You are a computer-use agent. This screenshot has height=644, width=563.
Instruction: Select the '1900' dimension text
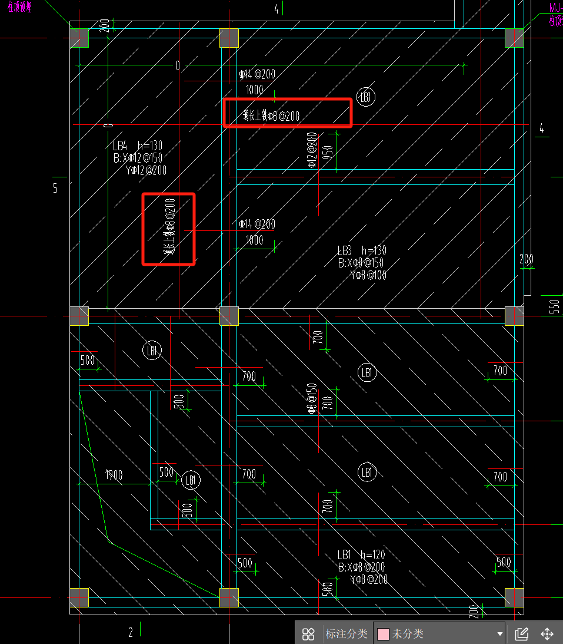pos(114,475)
